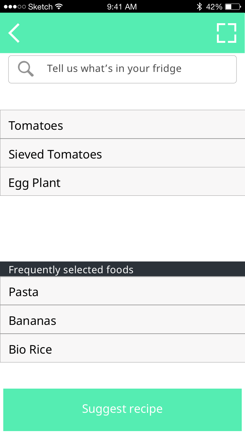Pick the Egg Plant entry

(122, 182)
